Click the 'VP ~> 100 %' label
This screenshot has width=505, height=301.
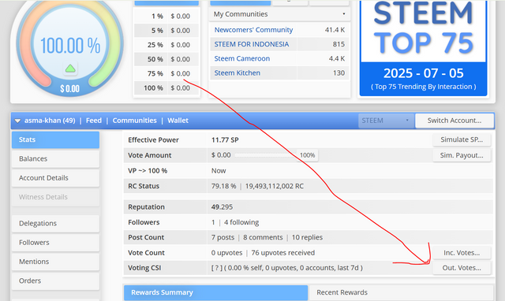[x=148, y=171]
